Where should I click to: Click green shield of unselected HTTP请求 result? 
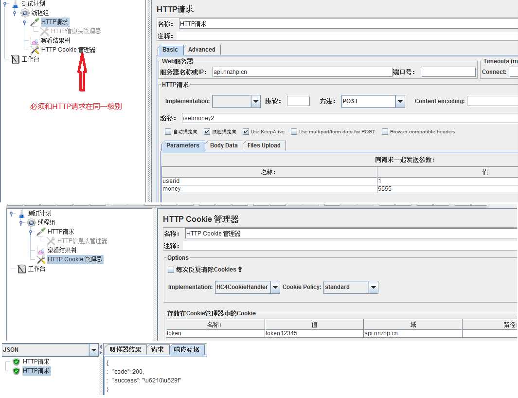16,362
